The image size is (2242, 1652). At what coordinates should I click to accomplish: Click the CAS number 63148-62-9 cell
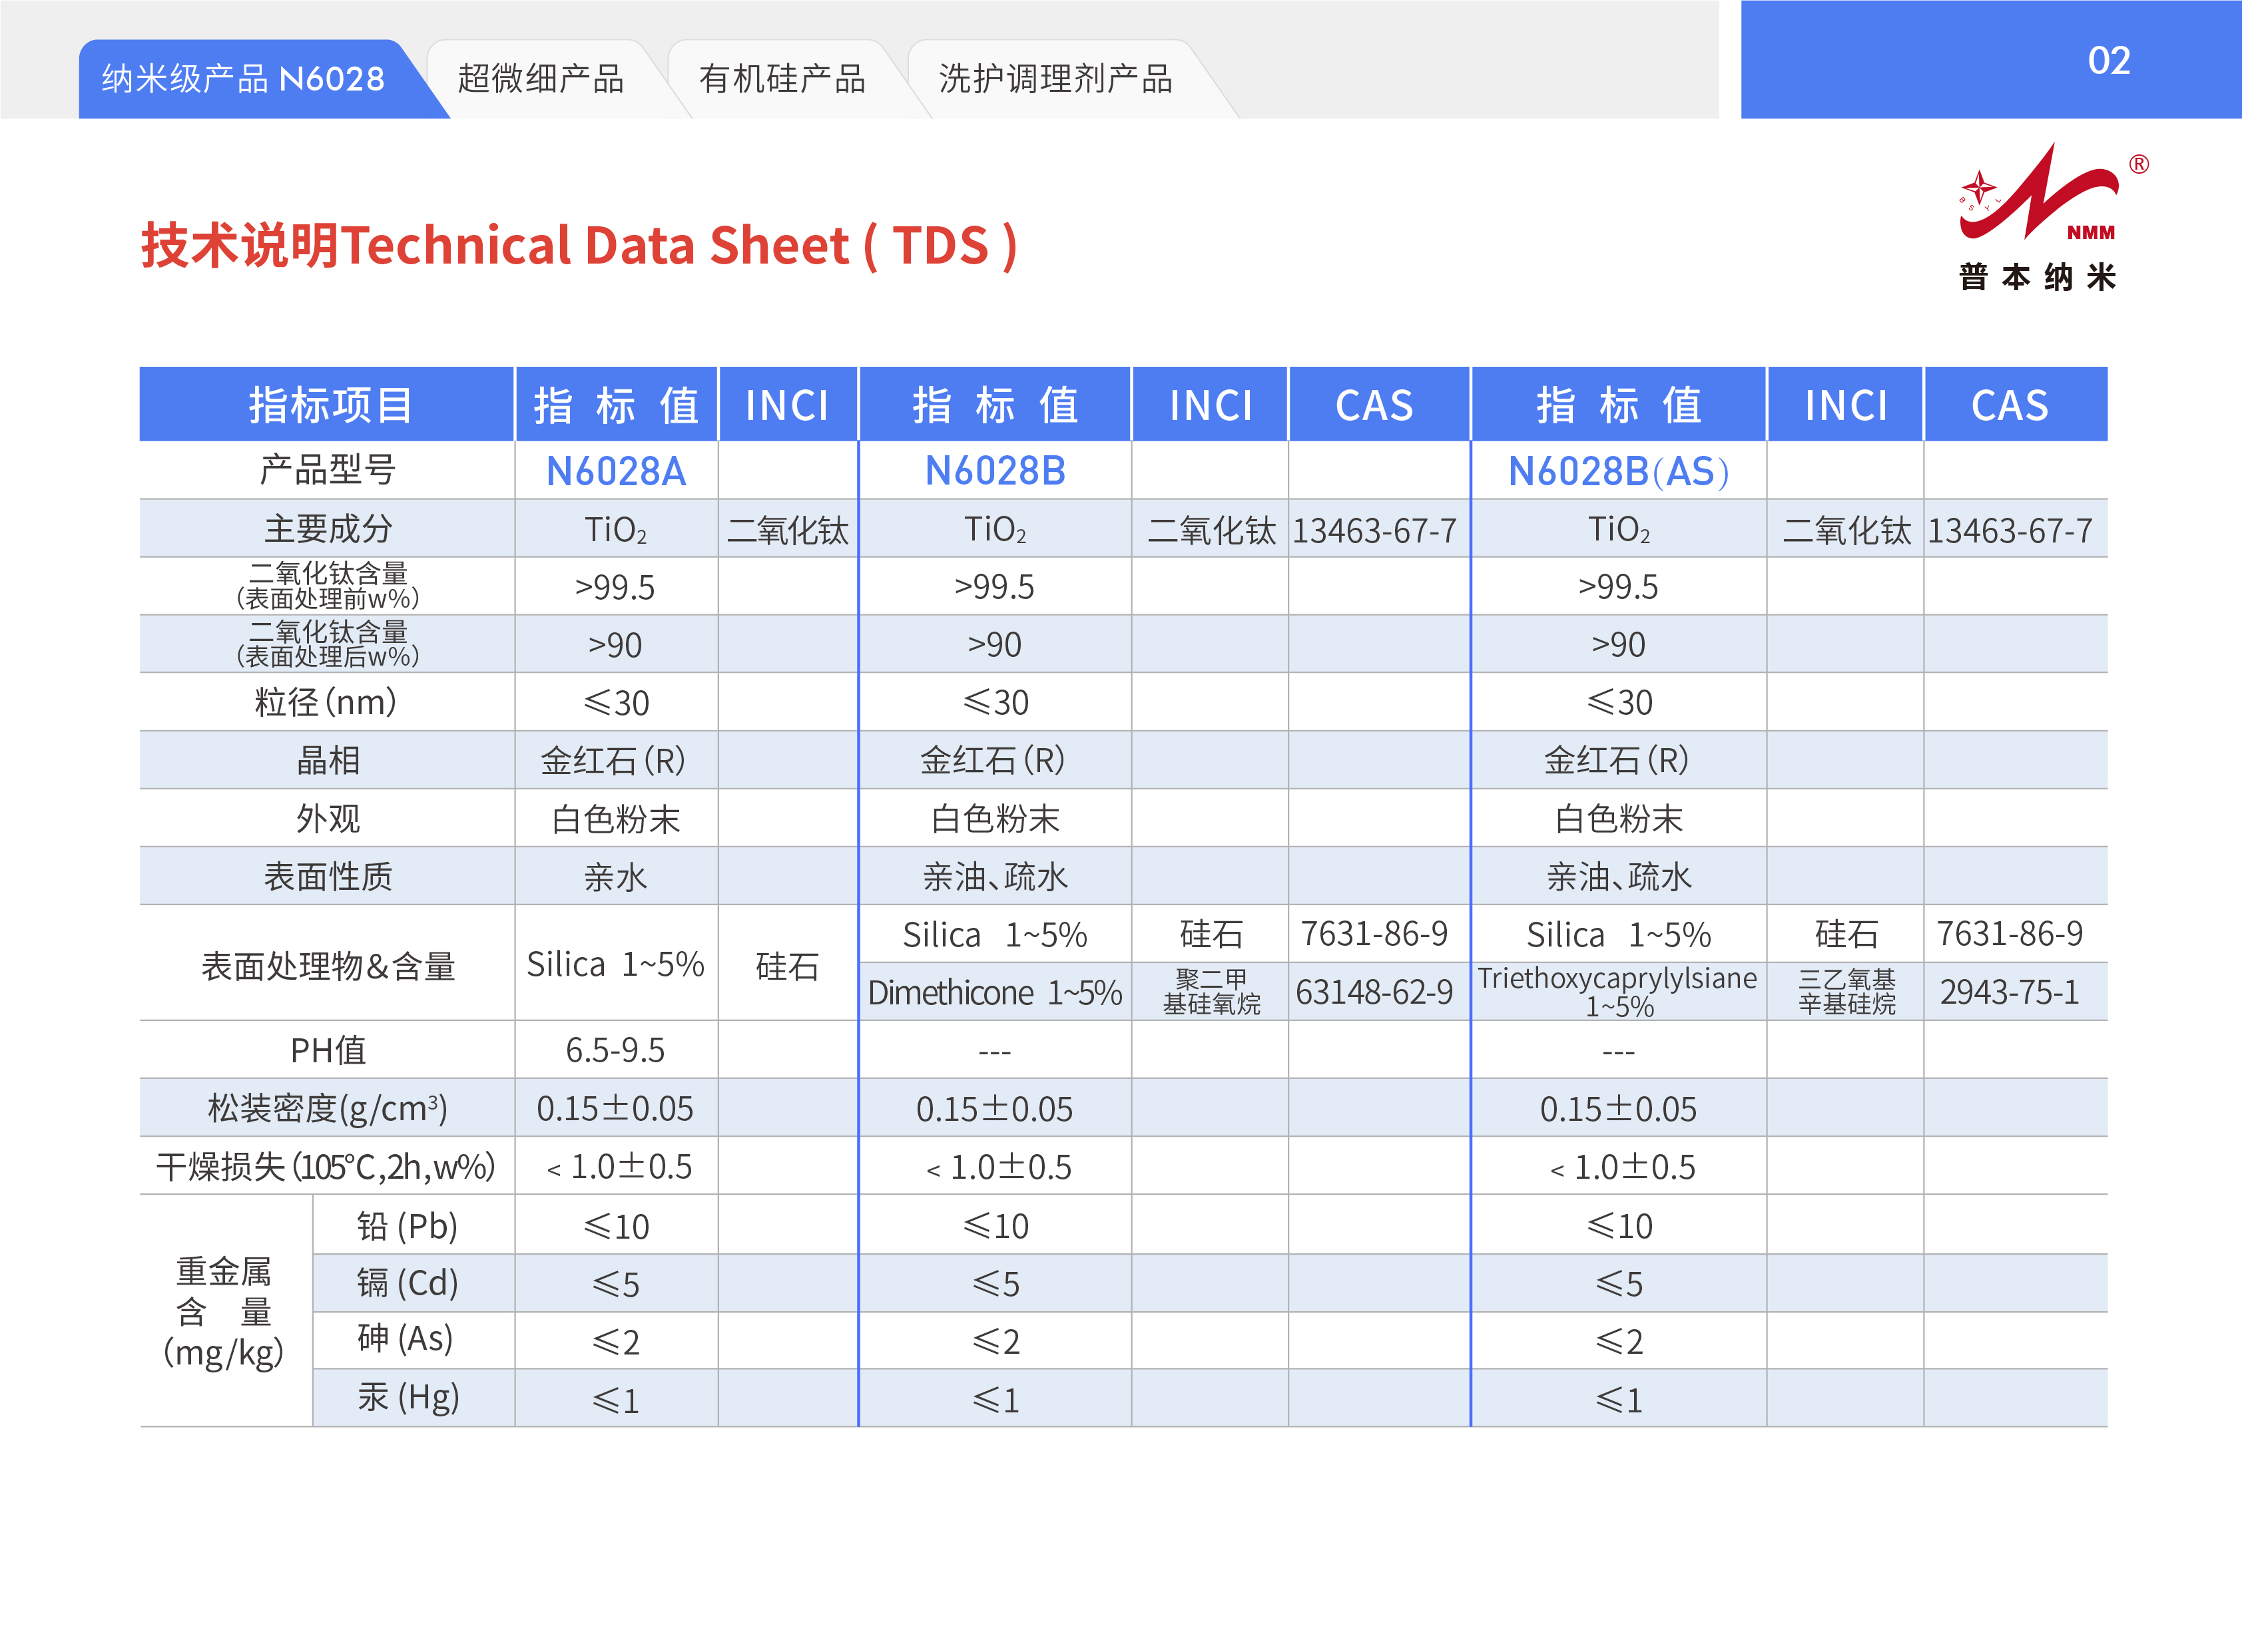[x=1374, y=992]
